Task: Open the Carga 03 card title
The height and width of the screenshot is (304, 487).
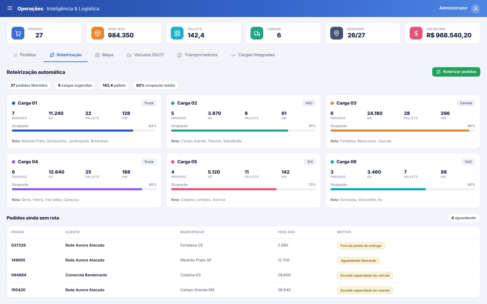Action: [346, 103]
